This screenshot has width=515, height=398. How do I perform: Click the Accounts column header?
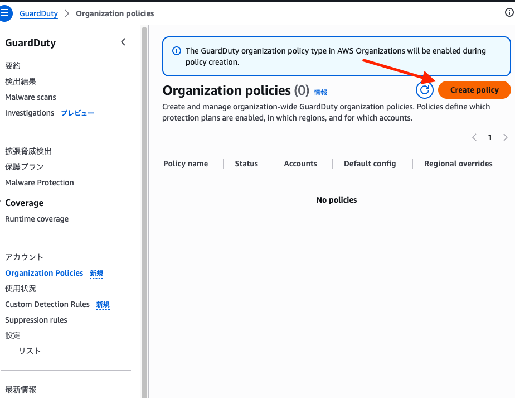[300, 164]
